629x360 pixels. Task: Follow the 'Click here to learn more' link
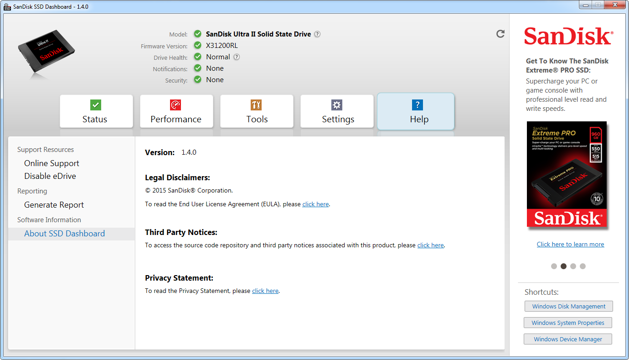570,245
